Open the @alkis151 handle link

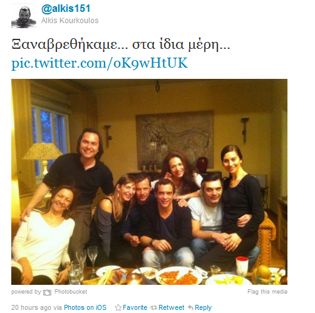pos(66,9)
